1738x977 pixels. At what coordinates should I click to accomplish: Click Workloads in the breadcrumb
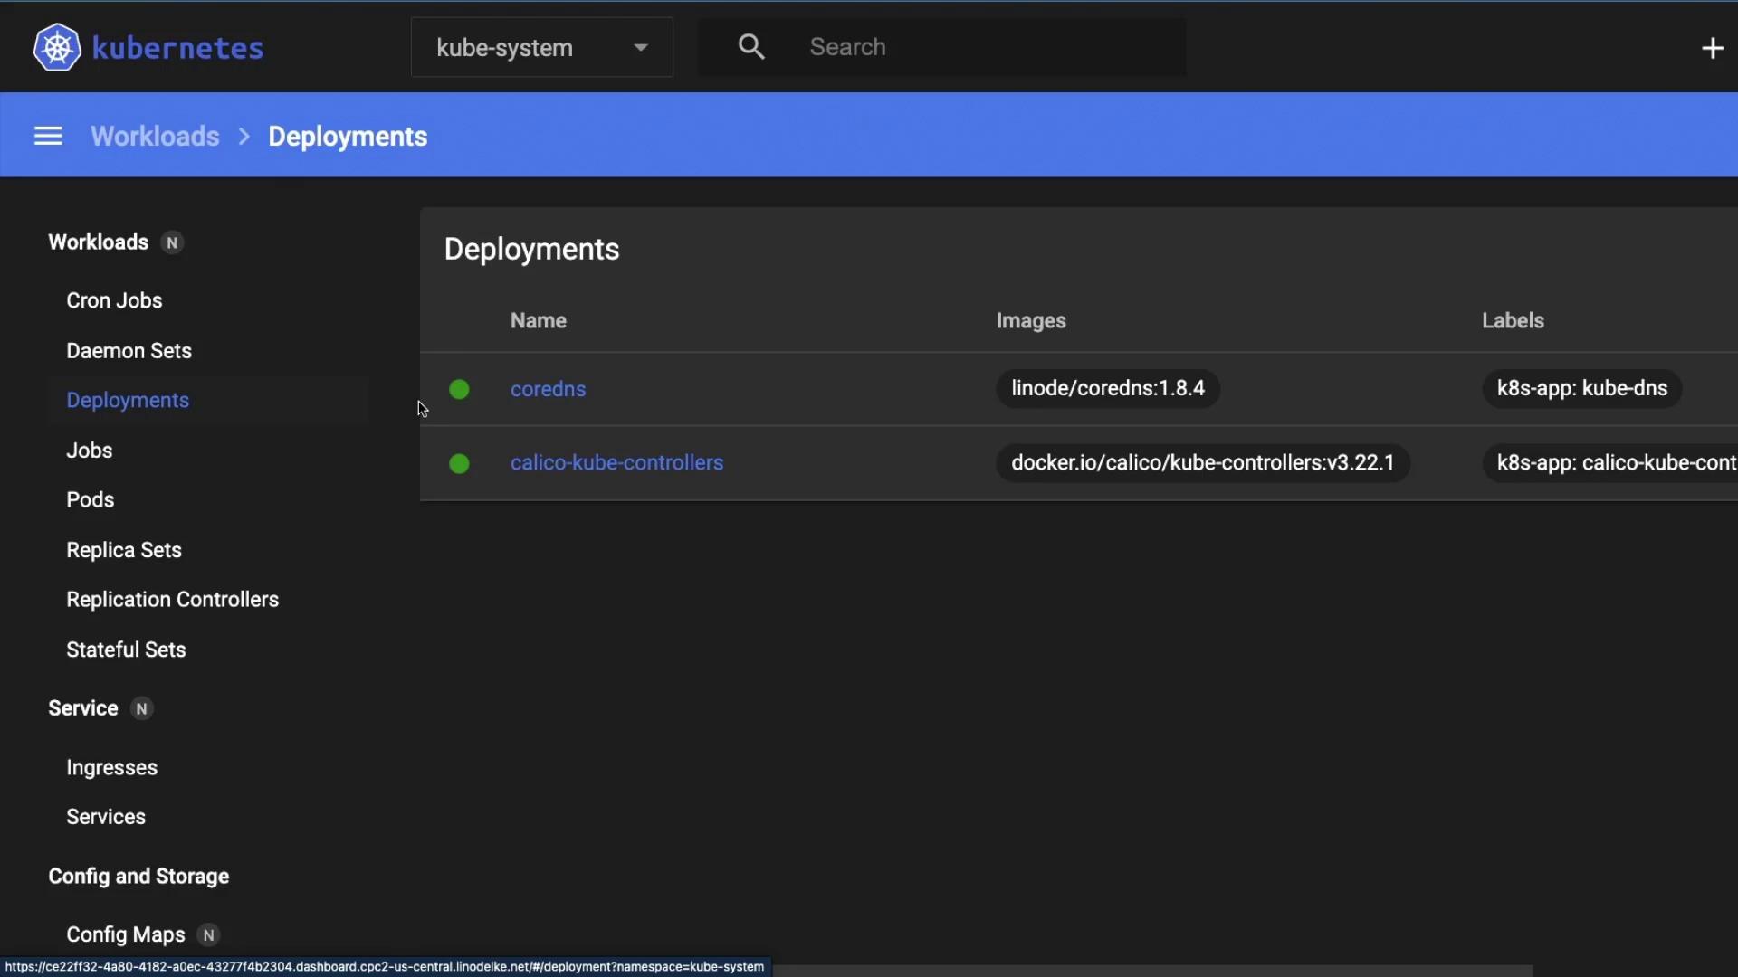pyautogui.click(x=155, y=137)
